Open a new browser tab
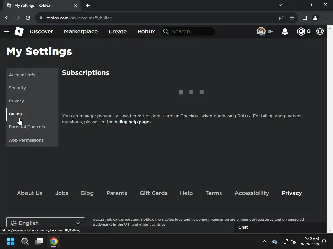This screenshot has width=333, height=249. tap(88, 6)
